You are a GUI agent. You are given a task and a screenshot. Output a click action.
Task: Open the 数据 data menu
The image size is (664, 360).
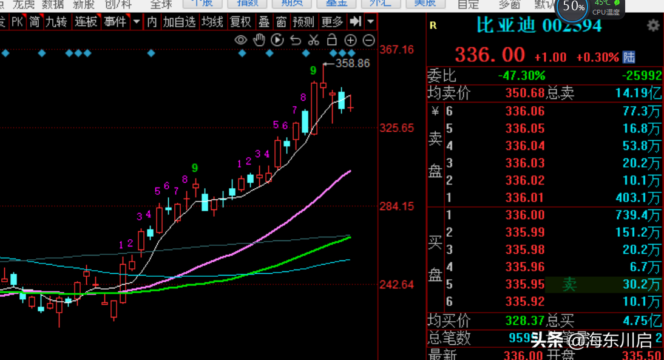click(53, 4)
